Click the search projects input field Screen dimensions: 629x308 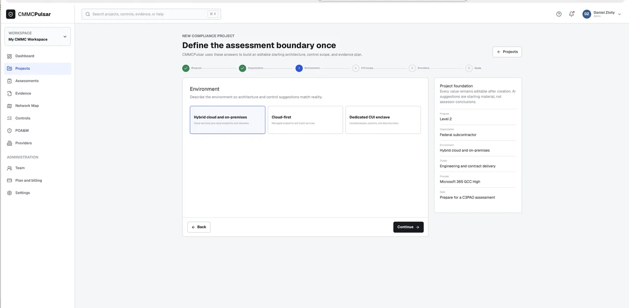coord(151,14)
